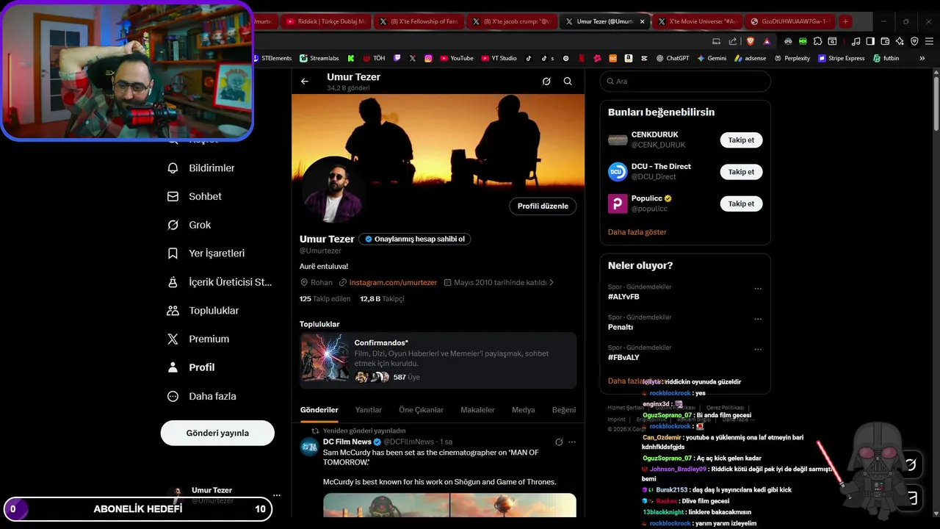Open the YT Studio bookmark
The image size is (940, 529).
499,58
